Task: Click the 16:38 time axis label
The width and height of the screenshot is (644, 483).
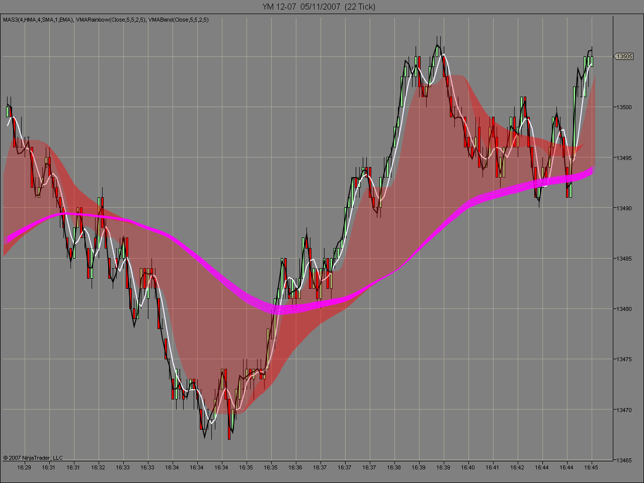Action: pyautogui.click(x=394, y=467)
